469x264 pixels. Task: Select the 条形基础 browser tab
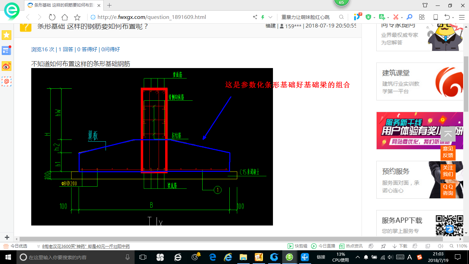tap(64, 5)
